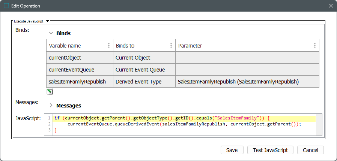Click the Derived Event Type cell
This screenshot has width=337, height=161.
(144, 82)
